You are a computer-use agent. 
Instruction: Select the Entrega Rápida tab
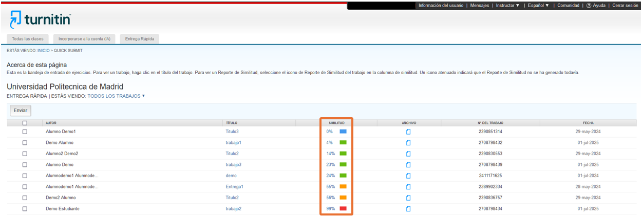click(140, 39)
